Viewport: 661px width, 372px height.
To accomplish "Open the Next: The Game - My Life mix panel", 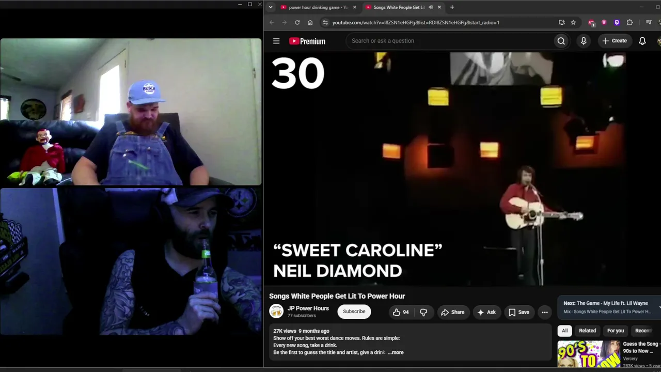I will [x=609, y=307].
